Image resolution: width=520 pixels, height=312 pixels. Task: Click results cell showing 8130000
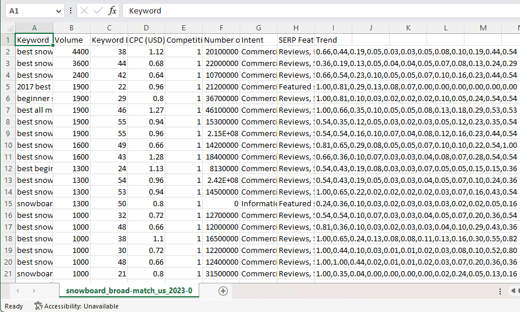(x=221, y=168)
